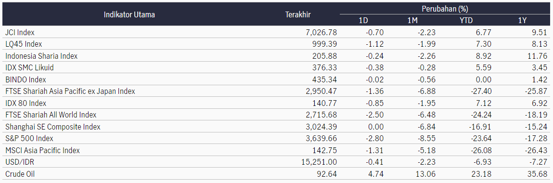Select the 1D change column header
This screenshot has width=553, height=183.
click(363, 20)
